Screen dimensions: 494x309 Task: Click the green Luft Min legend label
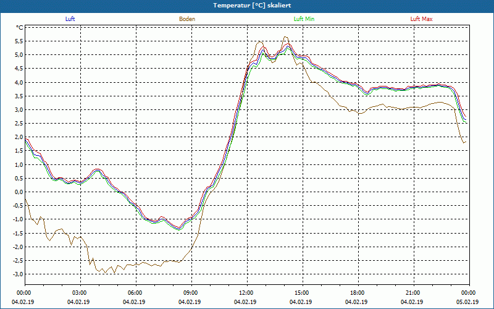pos(304,19)
